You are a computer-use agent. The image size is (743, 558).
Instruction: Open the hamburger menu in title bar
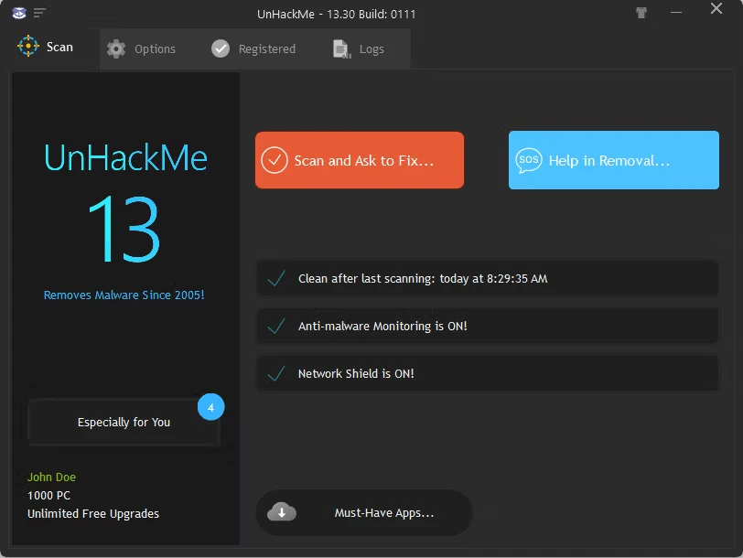pyautogui.click(x=39, y=13)
